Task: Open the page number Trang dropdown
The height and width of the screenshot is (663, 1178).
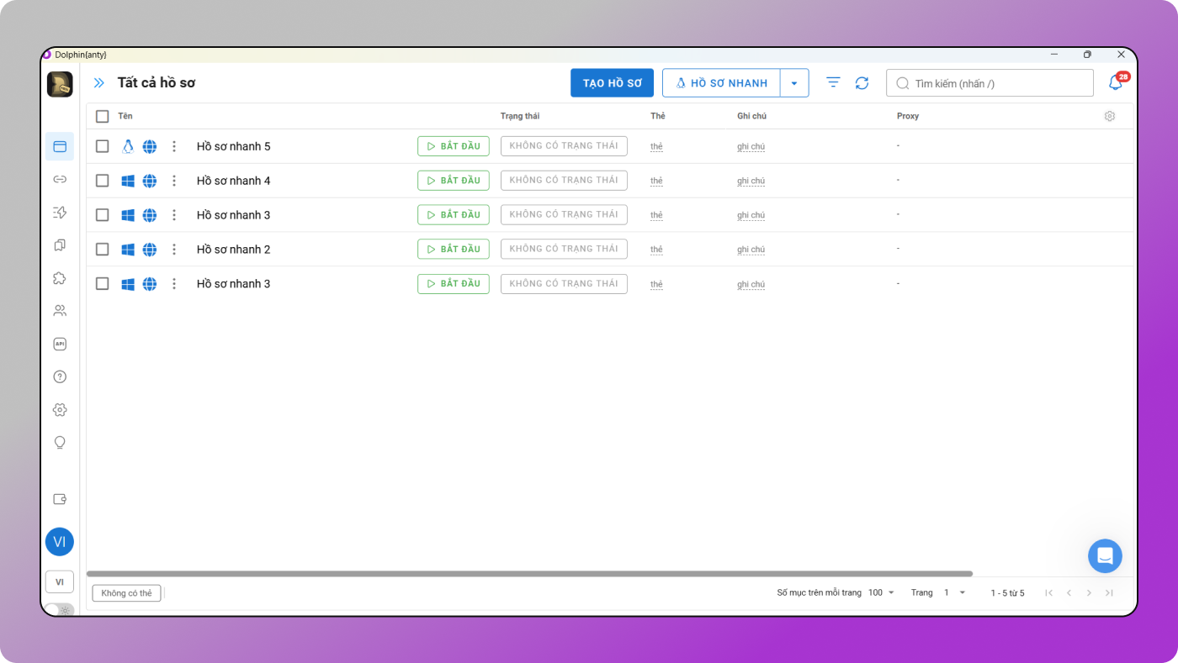Action: [954, 592]
